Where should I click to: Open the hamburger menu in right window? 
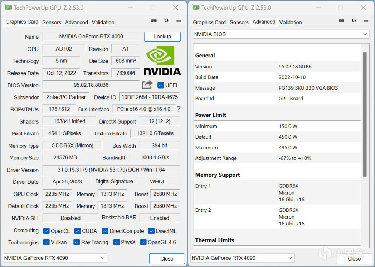pos(366,20)
